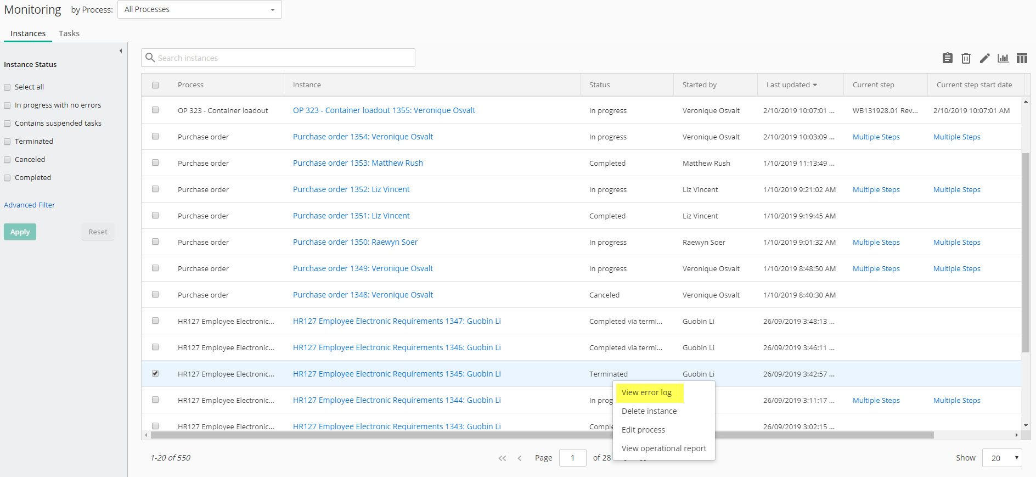1036x477 pixels.
Task: Open the All Processes dropdown
Action: pyautogui.click(x=200, y=9)
